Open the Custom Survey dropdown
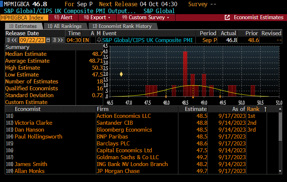This screenshot has height=182, width=287. 146,17
